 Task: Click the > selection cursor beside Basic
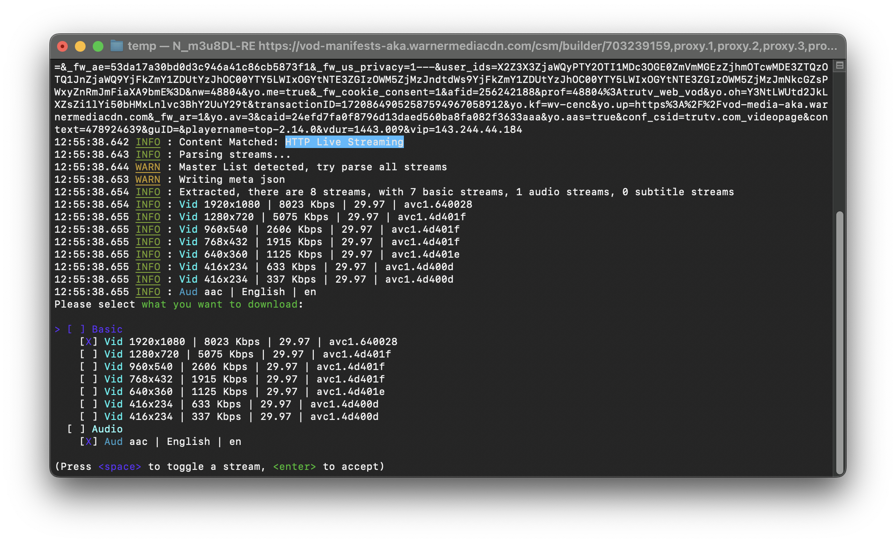click(x=57, y=329)
